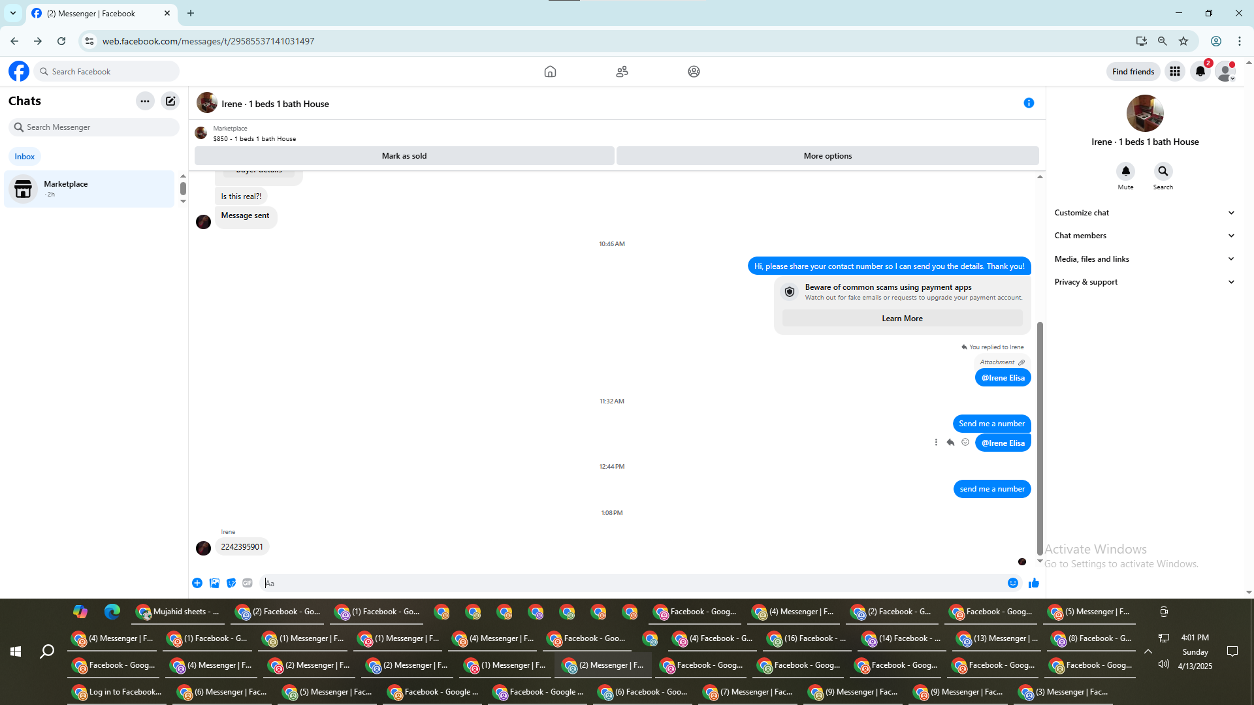The width and height of the screenshot is (1254, 705).
Task: Attach a photo file icon
Action: [x=214, y=583]
